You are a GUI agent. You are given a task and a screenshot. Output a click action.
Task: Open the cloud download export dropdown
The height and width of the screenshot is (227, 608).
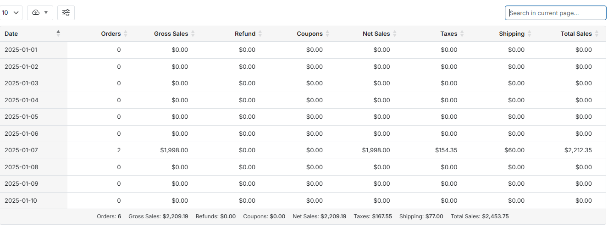tap(40, 13)
